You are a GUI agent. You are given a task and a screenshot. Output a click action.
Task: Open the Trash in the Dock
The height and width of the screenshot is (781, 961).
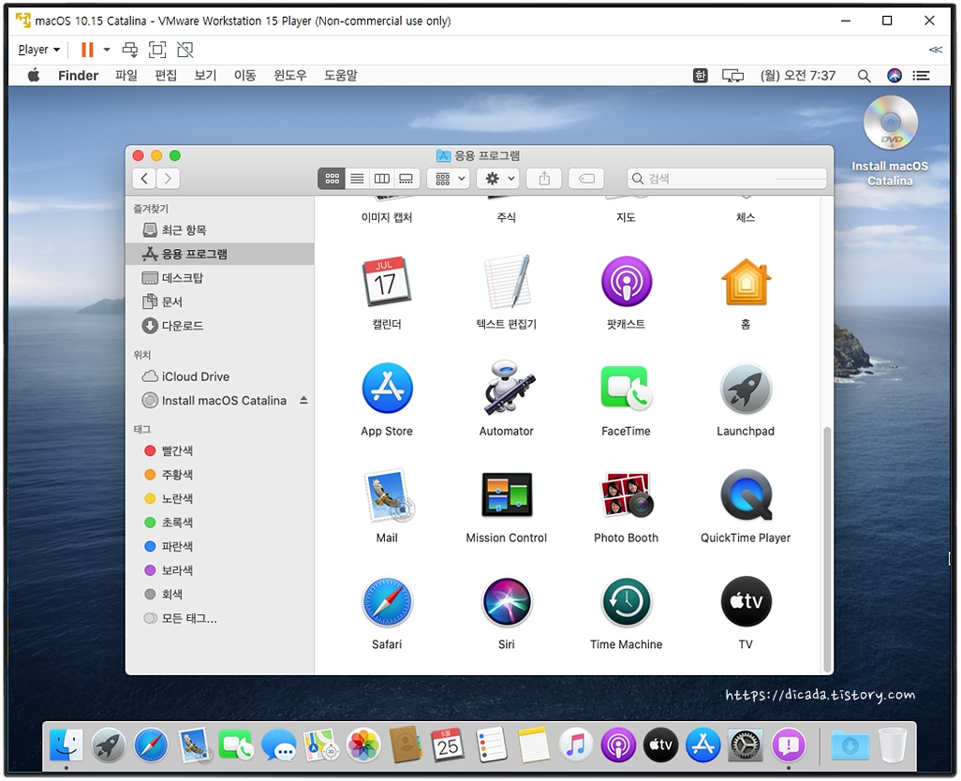pos(893,744)
